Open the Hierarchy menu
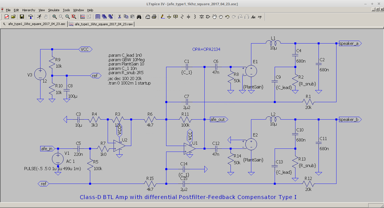Viewport: 384px width, 208px height. pyautogui.click(x=29, y=10)
